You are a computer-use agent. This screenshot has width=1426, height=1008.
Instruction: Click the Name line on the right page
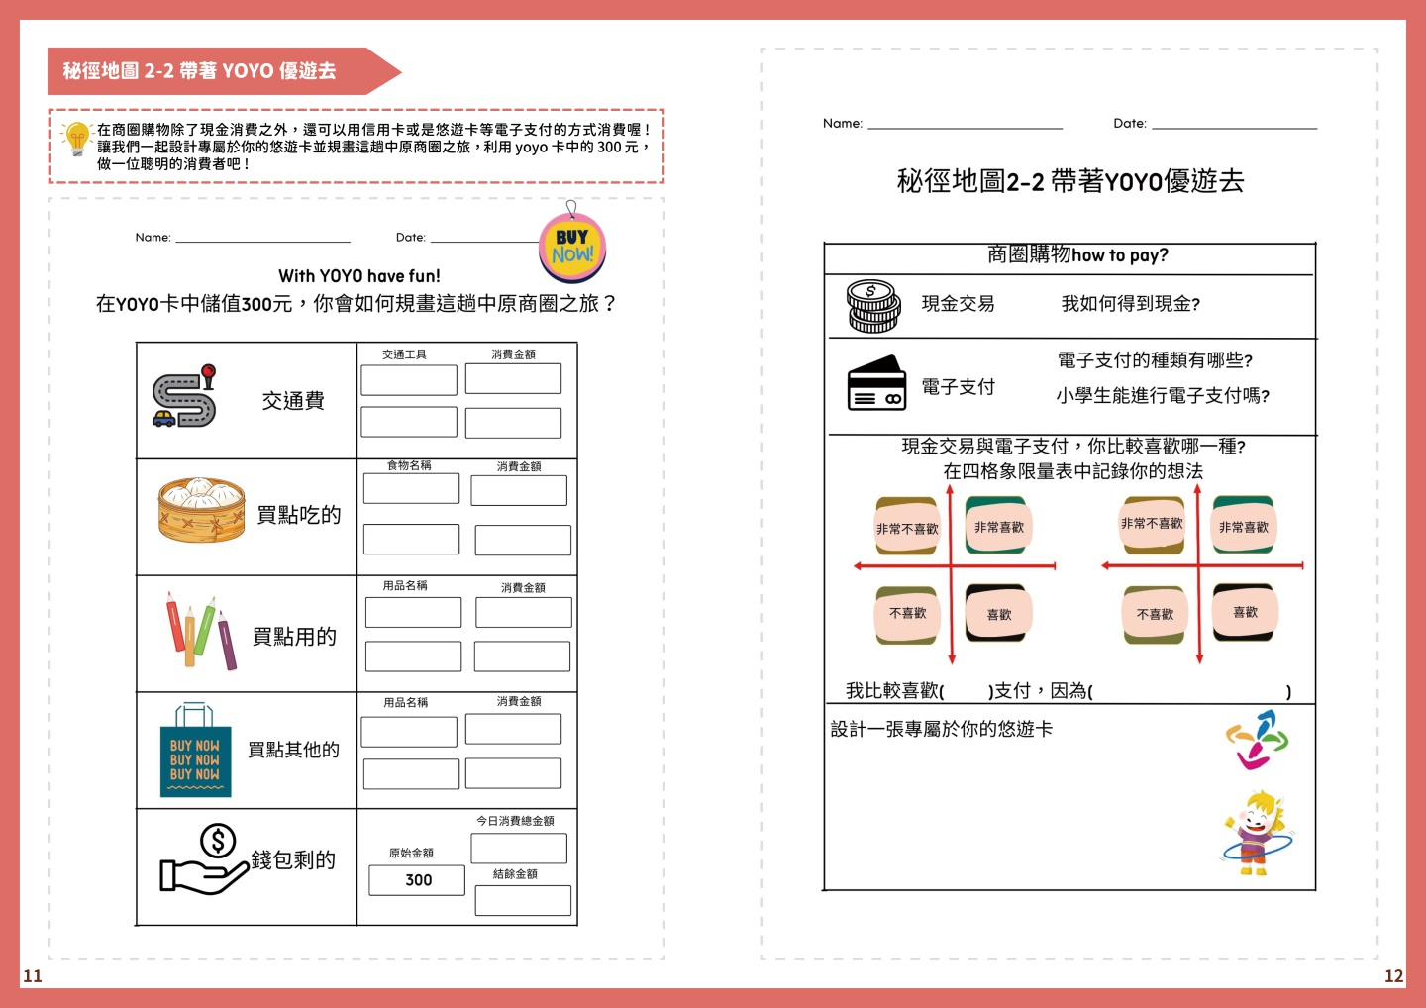click(x=965, y=124)
